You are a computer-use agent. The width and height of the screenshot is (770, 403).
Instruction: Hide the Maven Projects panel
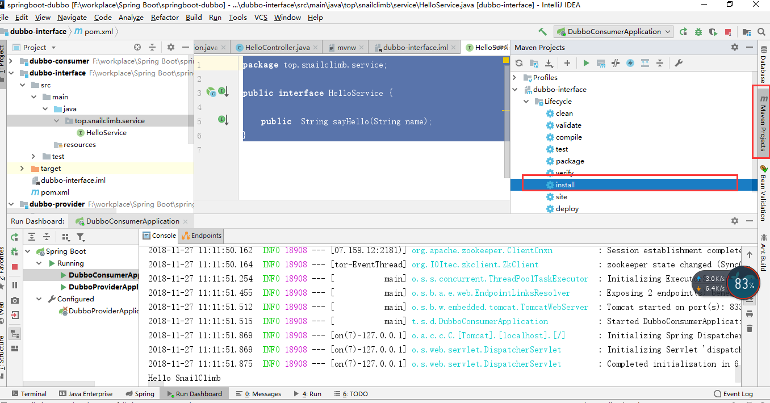[750, 48]
